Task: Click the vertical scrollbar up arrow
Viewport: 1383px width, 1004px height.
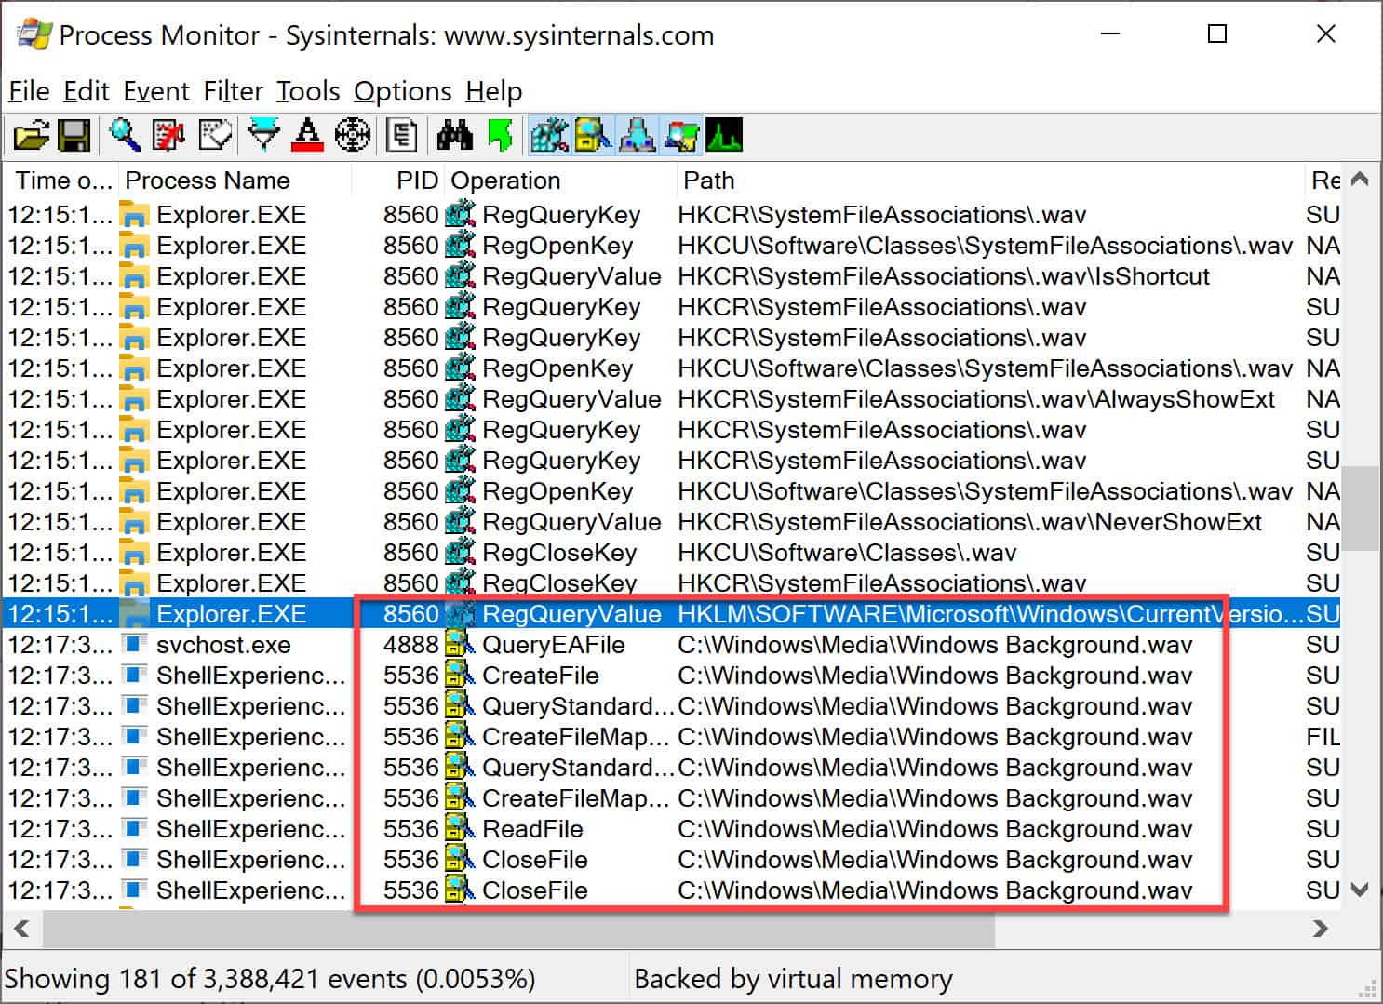Action: [1360, 180]
